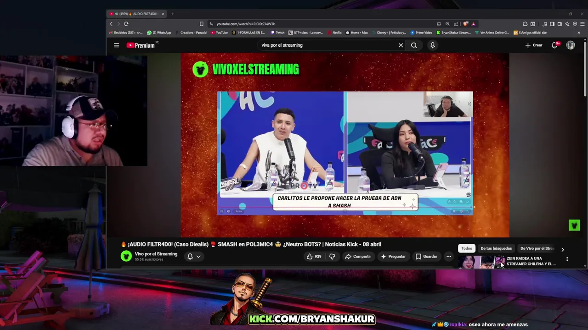Open account avatar menu
This screenshot has height=330, width=588.
[571, 45]
